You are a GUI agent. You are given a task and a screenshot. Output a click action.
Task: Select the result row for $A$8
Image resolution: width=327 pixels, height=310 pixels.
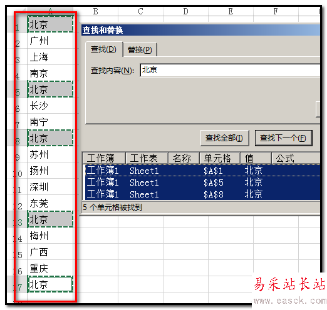(202, 194)
